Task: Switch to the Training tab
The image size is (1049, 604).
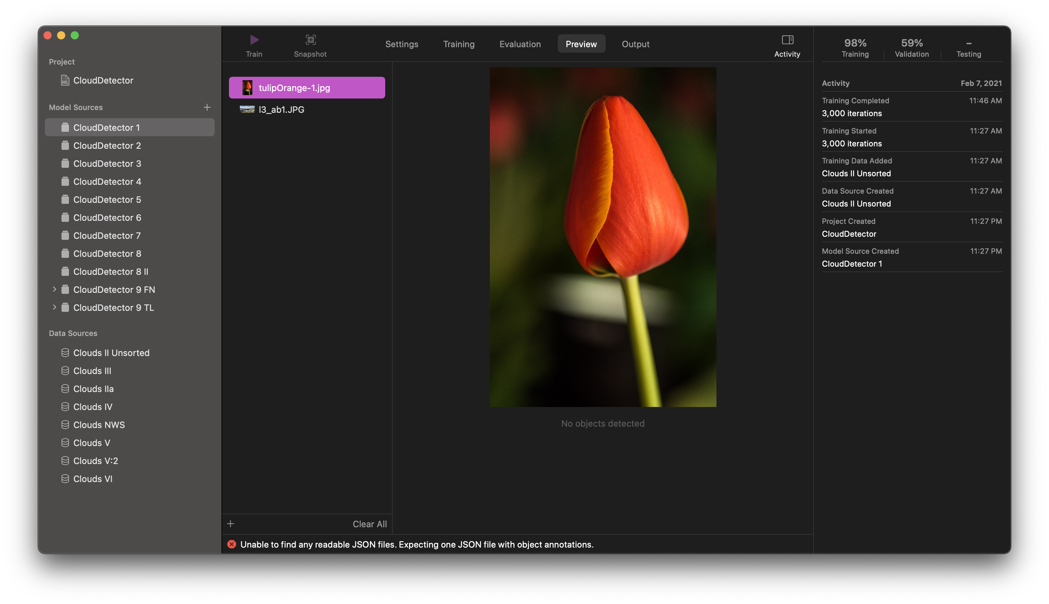Action: coord(459,43)
